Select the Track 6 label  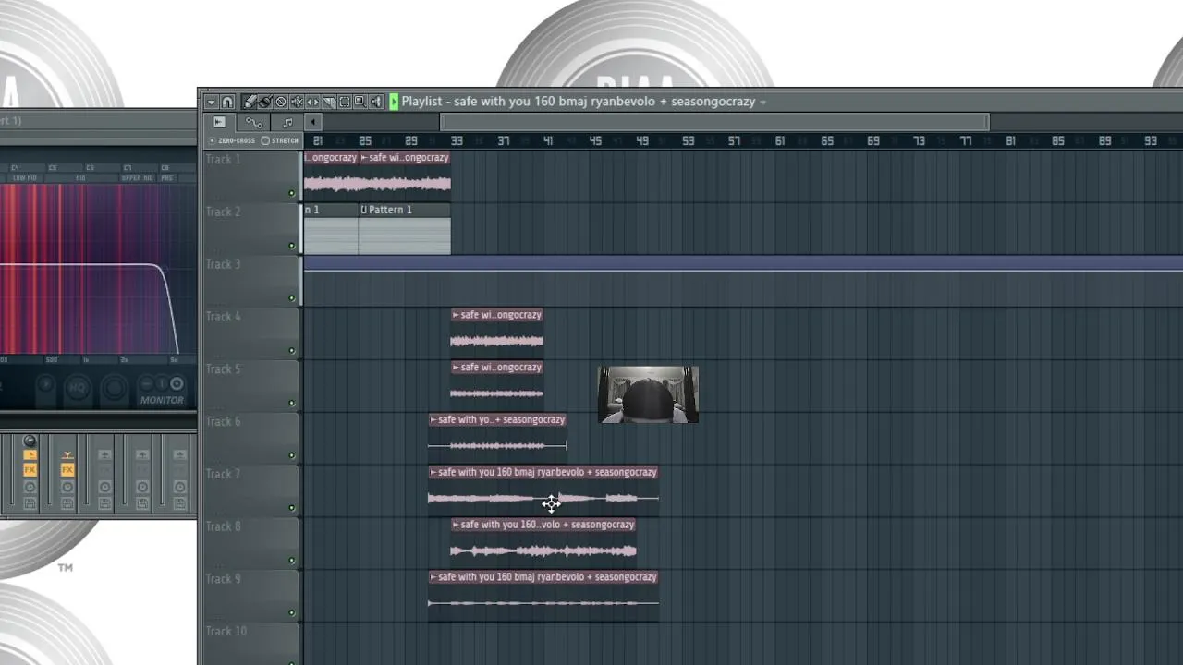coord(223,421)
